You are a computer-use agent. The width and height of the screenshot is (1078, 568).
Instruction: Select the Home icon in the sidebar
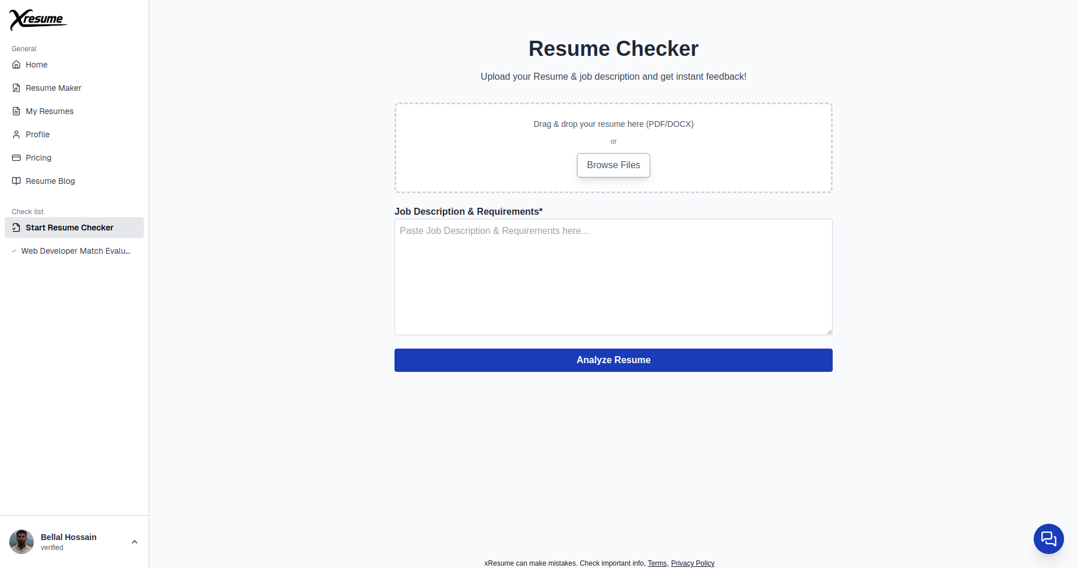[16, 65]
